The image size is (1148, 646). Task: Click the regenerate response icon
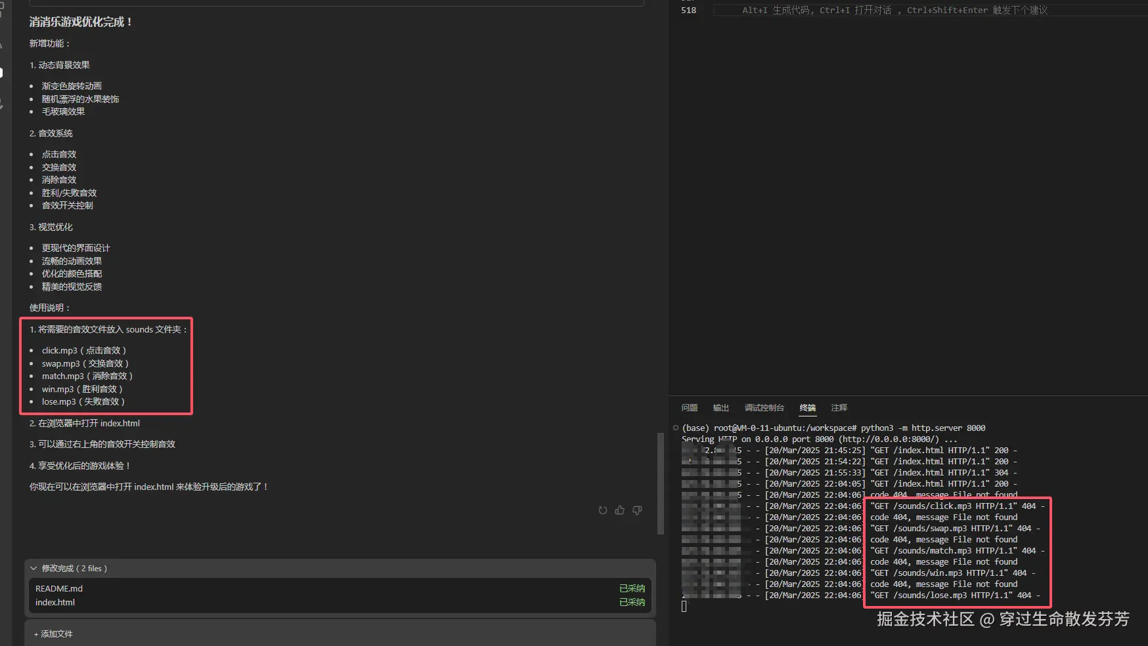[603, 510]
